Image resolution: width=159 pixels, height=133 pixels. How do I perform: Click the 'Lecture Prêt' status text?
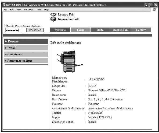coord(66,14)
